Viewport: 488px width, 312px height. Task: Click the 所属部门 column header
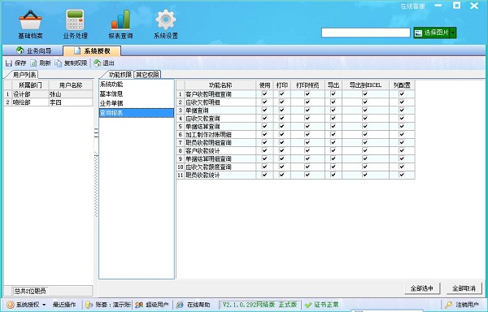(x=30, y=85)
